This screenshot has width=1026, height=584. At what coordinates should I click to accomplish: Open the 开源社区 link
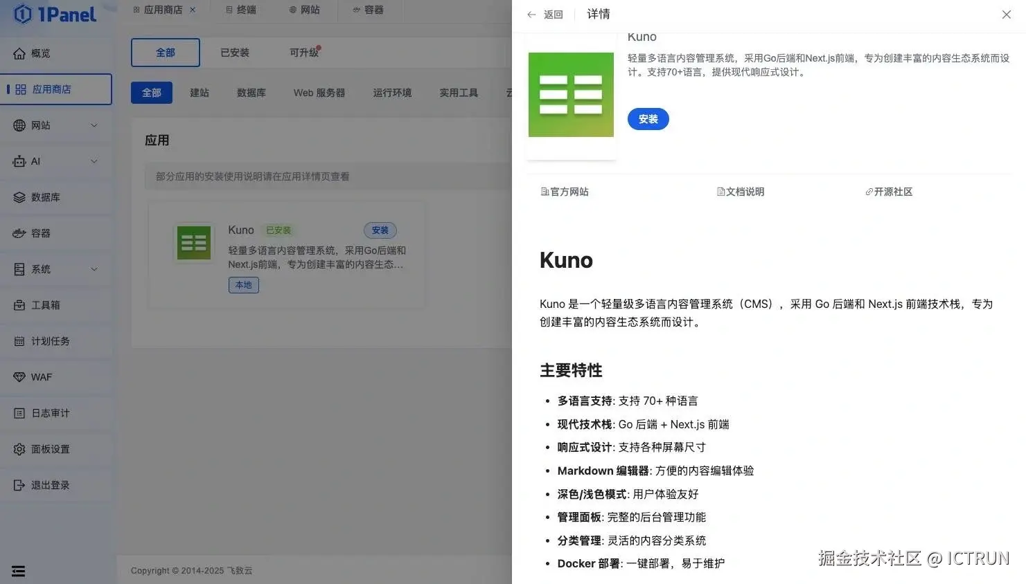(889, 192)
